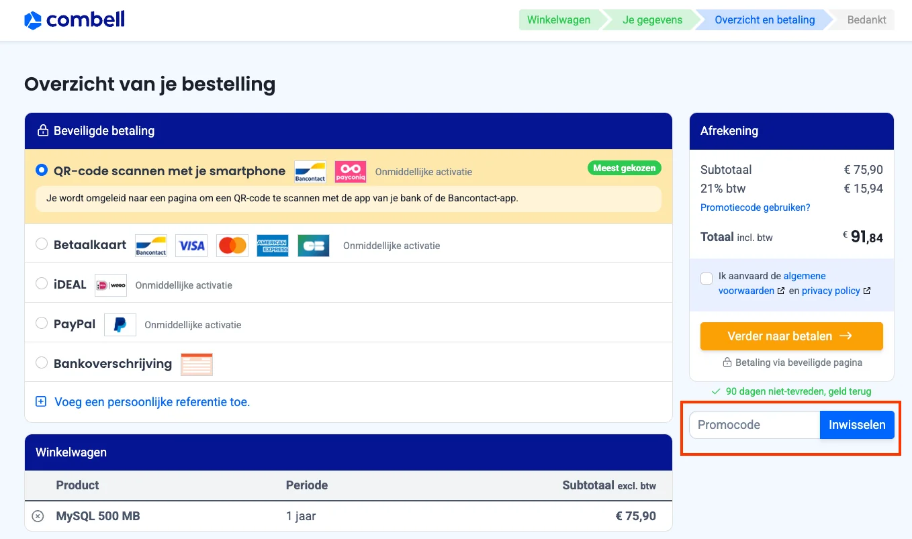The width and height of the screenshot is (912, 539).
Task: Click the PayPal logo icon
Action: [120, 324]
